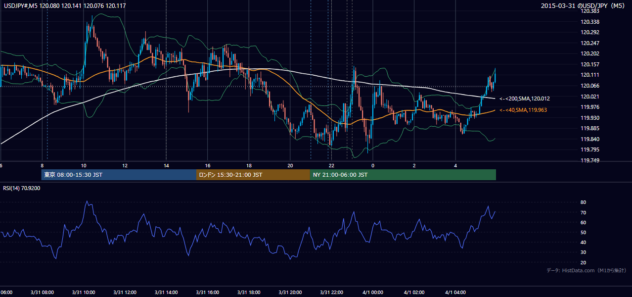Click the 東京 08:00-15:30 JST session bar
Screen dimensions: 632x297
pyautogui.click(x=119, y=175)
